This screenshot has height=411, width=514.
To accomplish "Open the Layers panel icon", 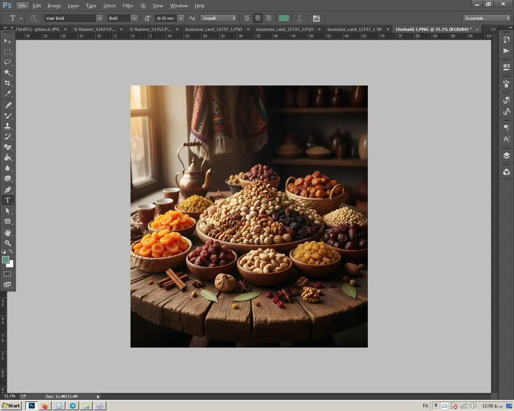I will 506,156.
